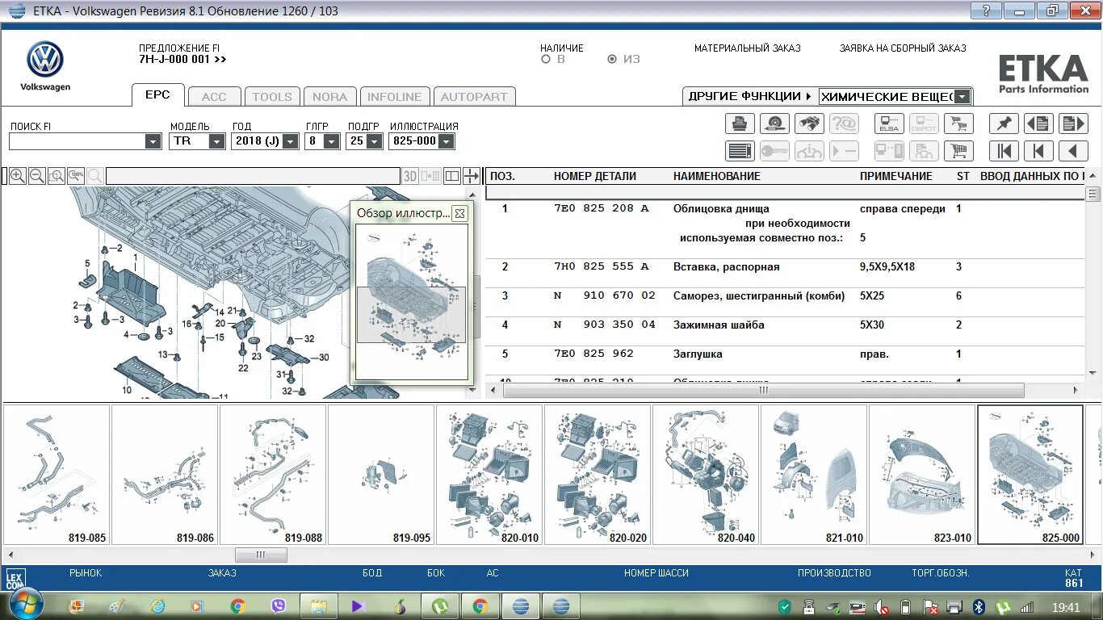Open the ГОД dropdown showing 2018 (J)
The width and height of the screenshot is (1103, 620).
point(290,141)
